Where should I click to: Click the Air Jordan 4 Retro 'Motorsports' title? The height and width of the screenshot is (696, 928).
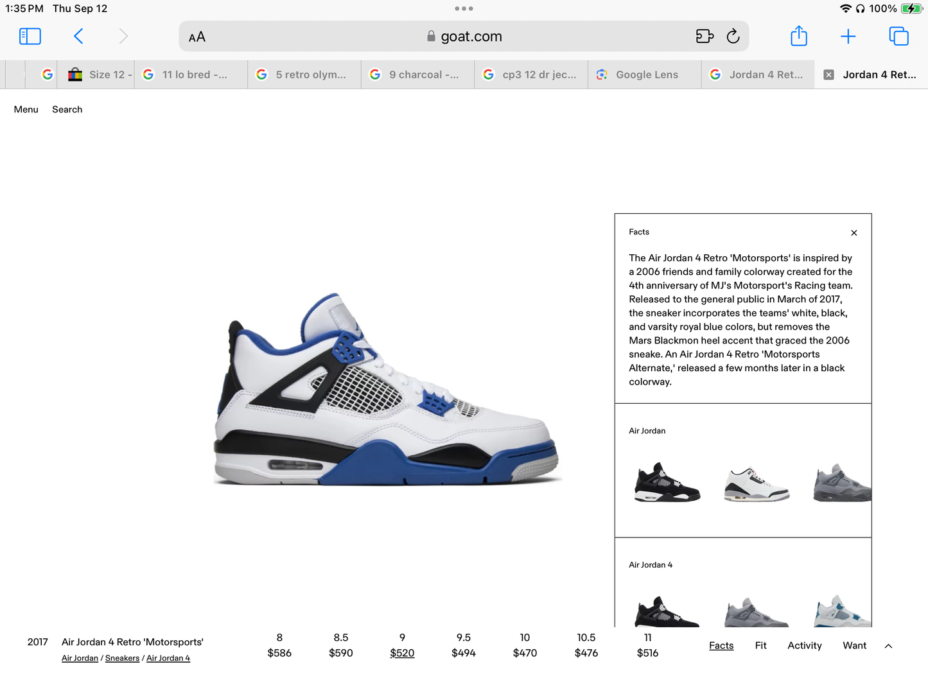(133, 643)
